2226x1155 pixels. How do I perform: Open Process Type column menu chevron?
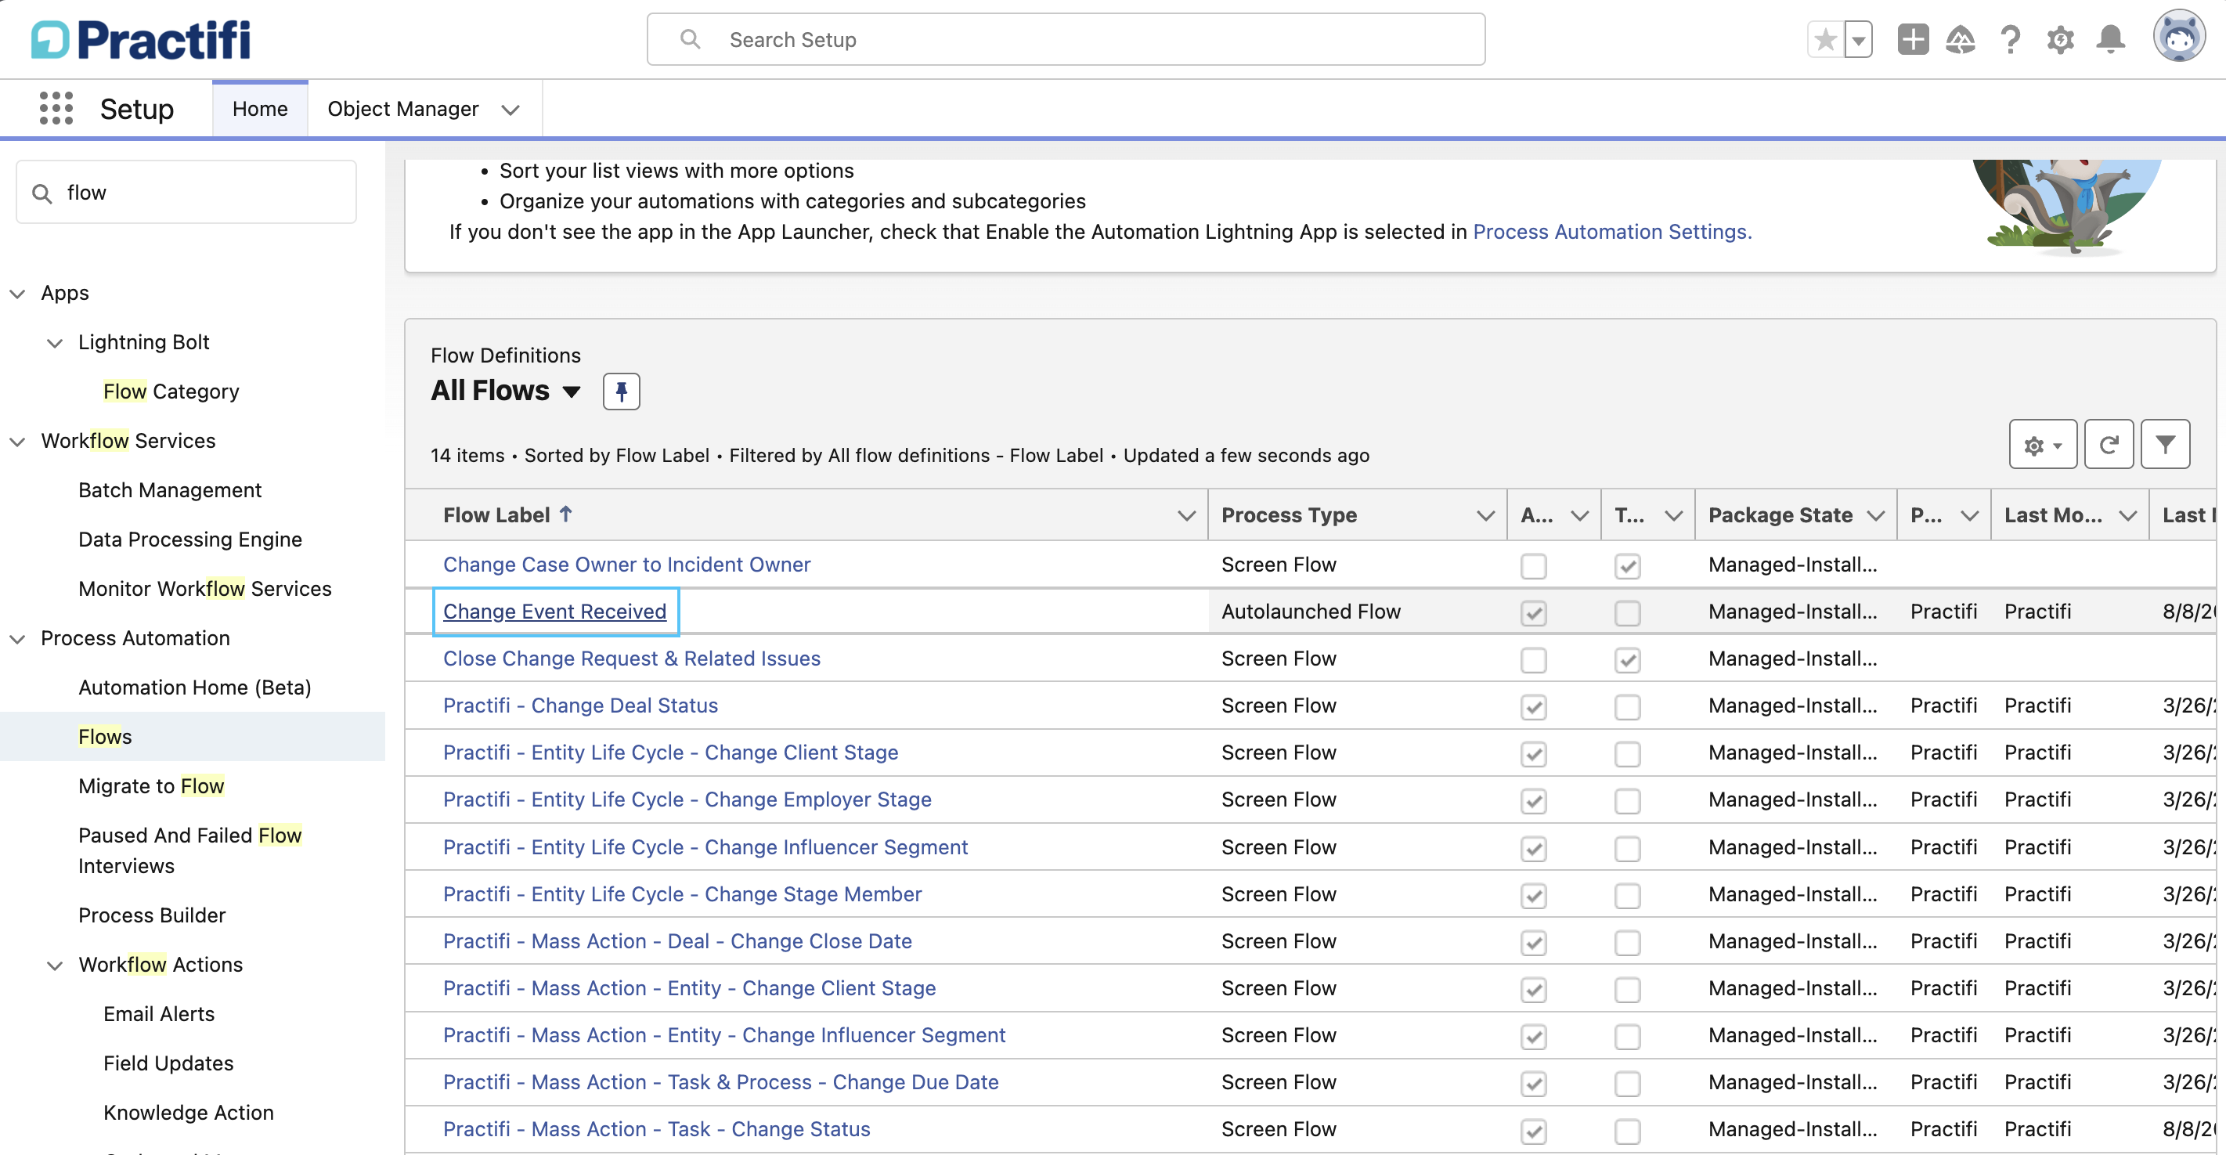[x=1485, y=516]
